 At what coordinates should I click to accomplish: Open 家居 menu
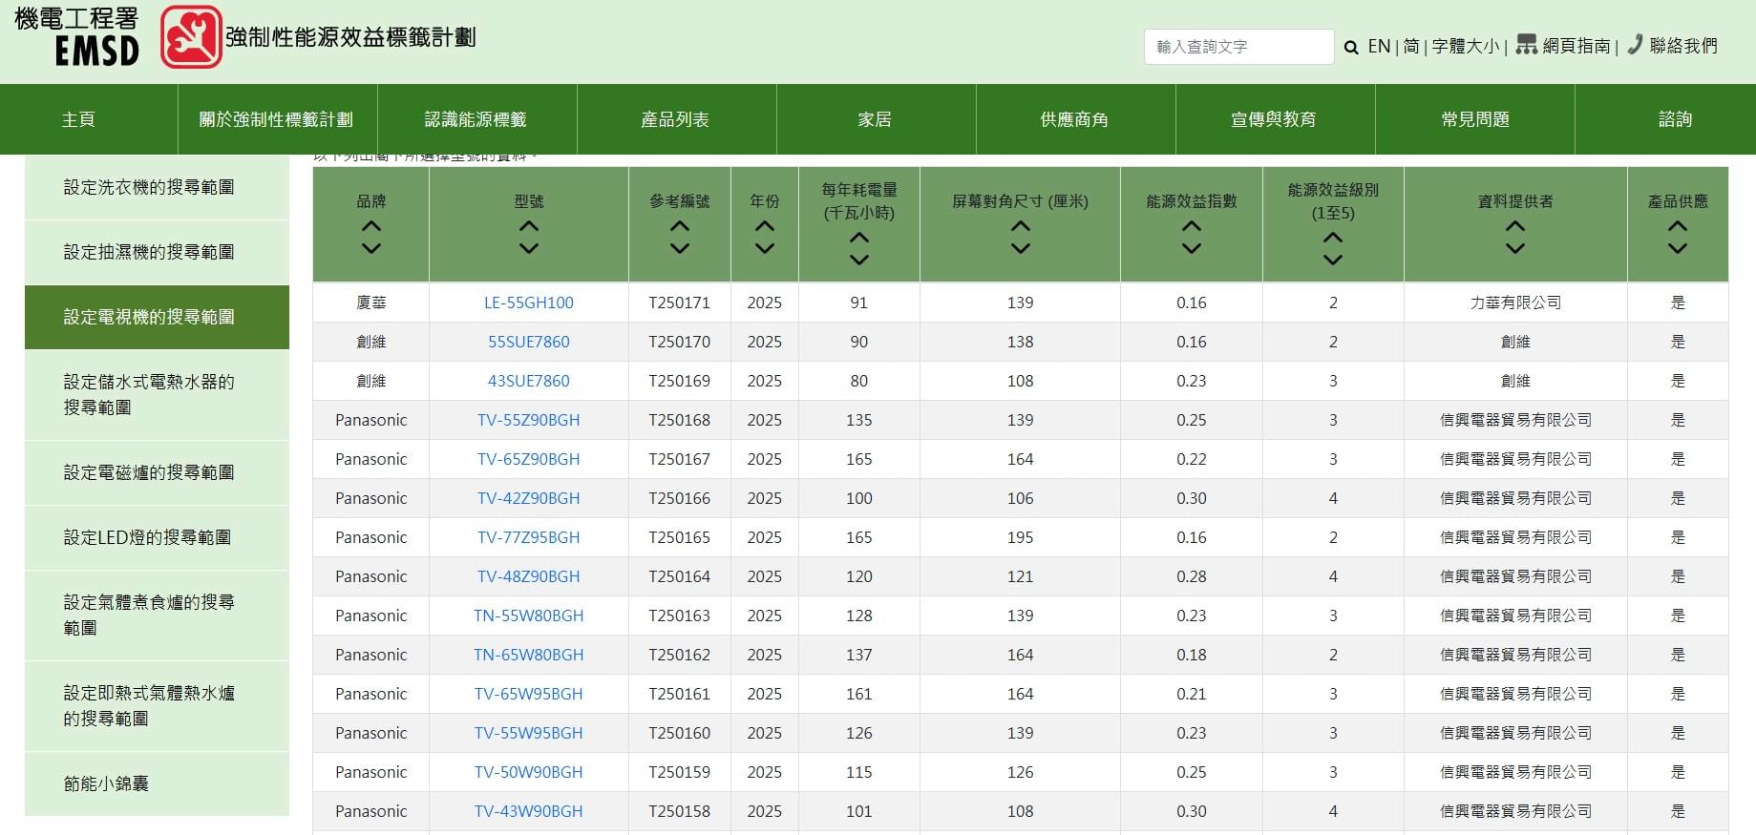click(876, 119)
